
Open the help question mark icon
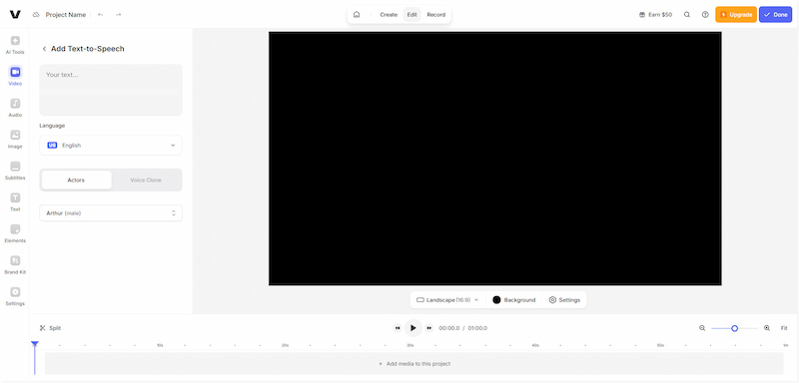pyautogui.click(x=705, y=15)
